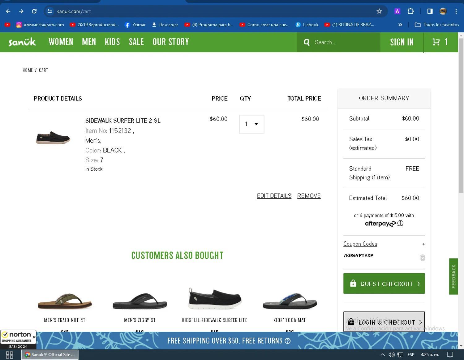Image resolution: width=464 pixels, height=360 pixels.
Task: Open the OUR STORY menu
Action: (171, 42)
